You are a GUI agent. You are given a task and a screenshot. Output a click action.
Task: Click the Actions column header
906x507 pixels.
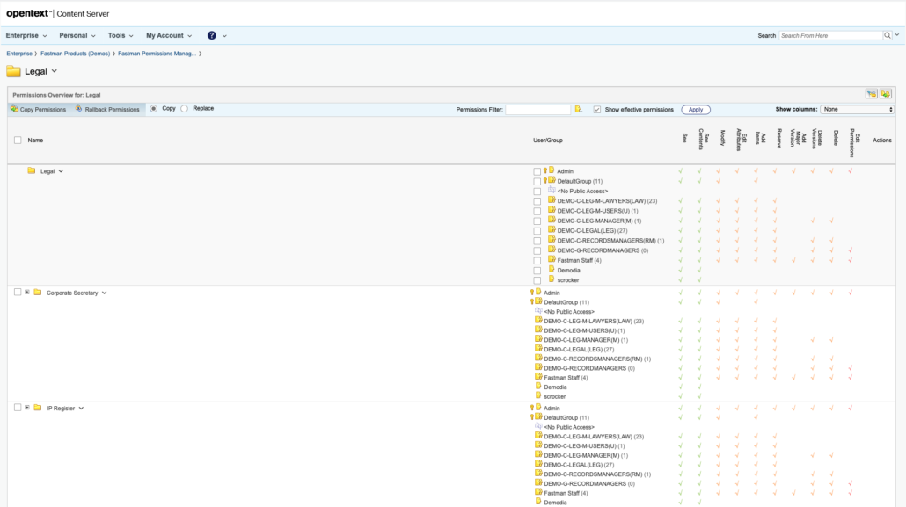point(881,141)
